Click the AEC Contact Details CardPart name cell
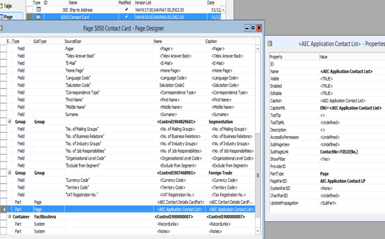385x239 pixels. tap(179, 202)
